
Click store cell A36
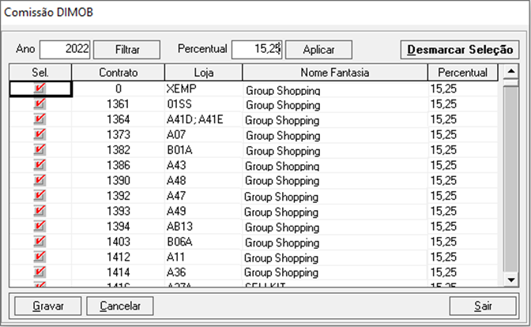coord(204,272)
